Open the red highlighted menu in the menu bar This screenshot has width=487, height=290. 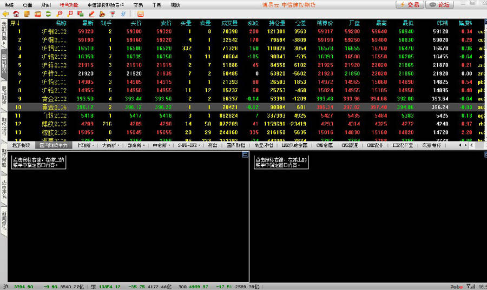(x=69, y=4)
